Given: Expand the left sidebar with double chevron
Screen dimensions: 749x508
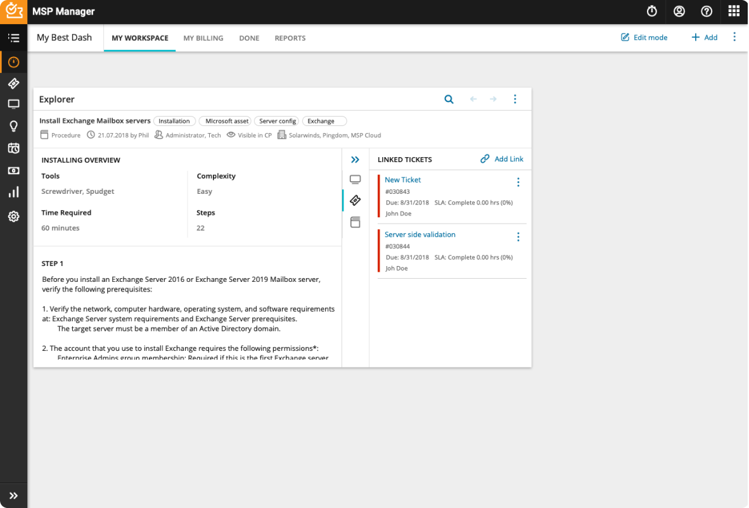Looking at the screenshot, I should [13, 495].
